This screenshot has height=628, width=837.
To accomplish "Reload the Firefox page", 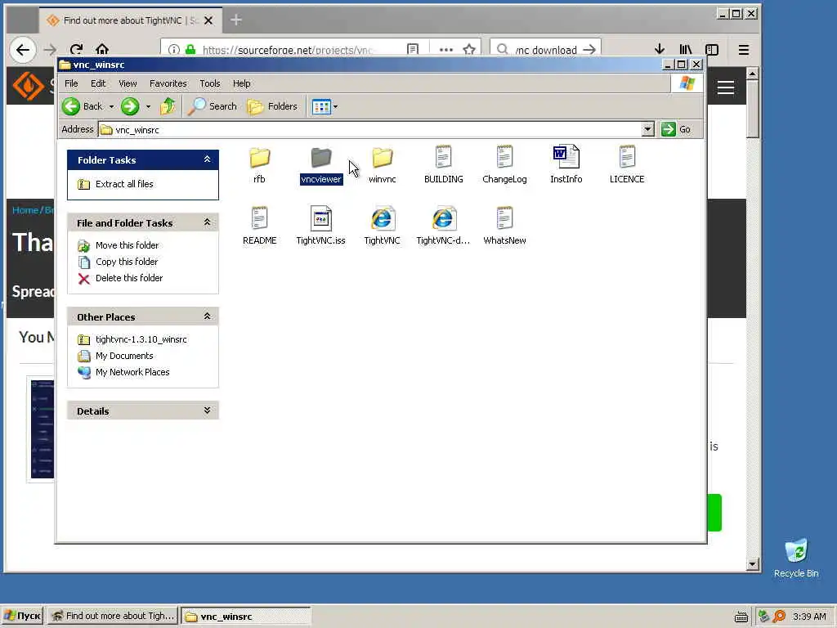I will [76, 50].
